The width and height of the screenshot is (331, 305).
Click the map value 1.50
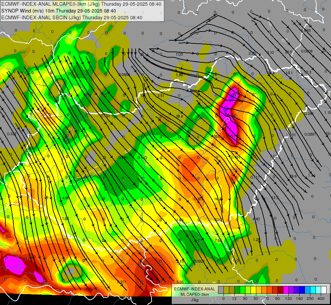point(180,75)
